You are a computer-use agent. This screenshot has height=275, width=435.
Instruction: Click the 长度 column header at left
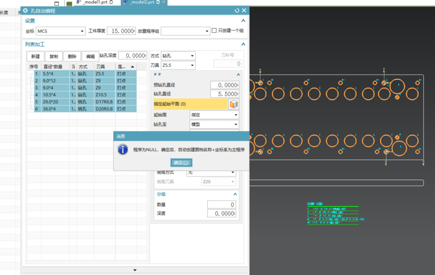pos(4,12)
